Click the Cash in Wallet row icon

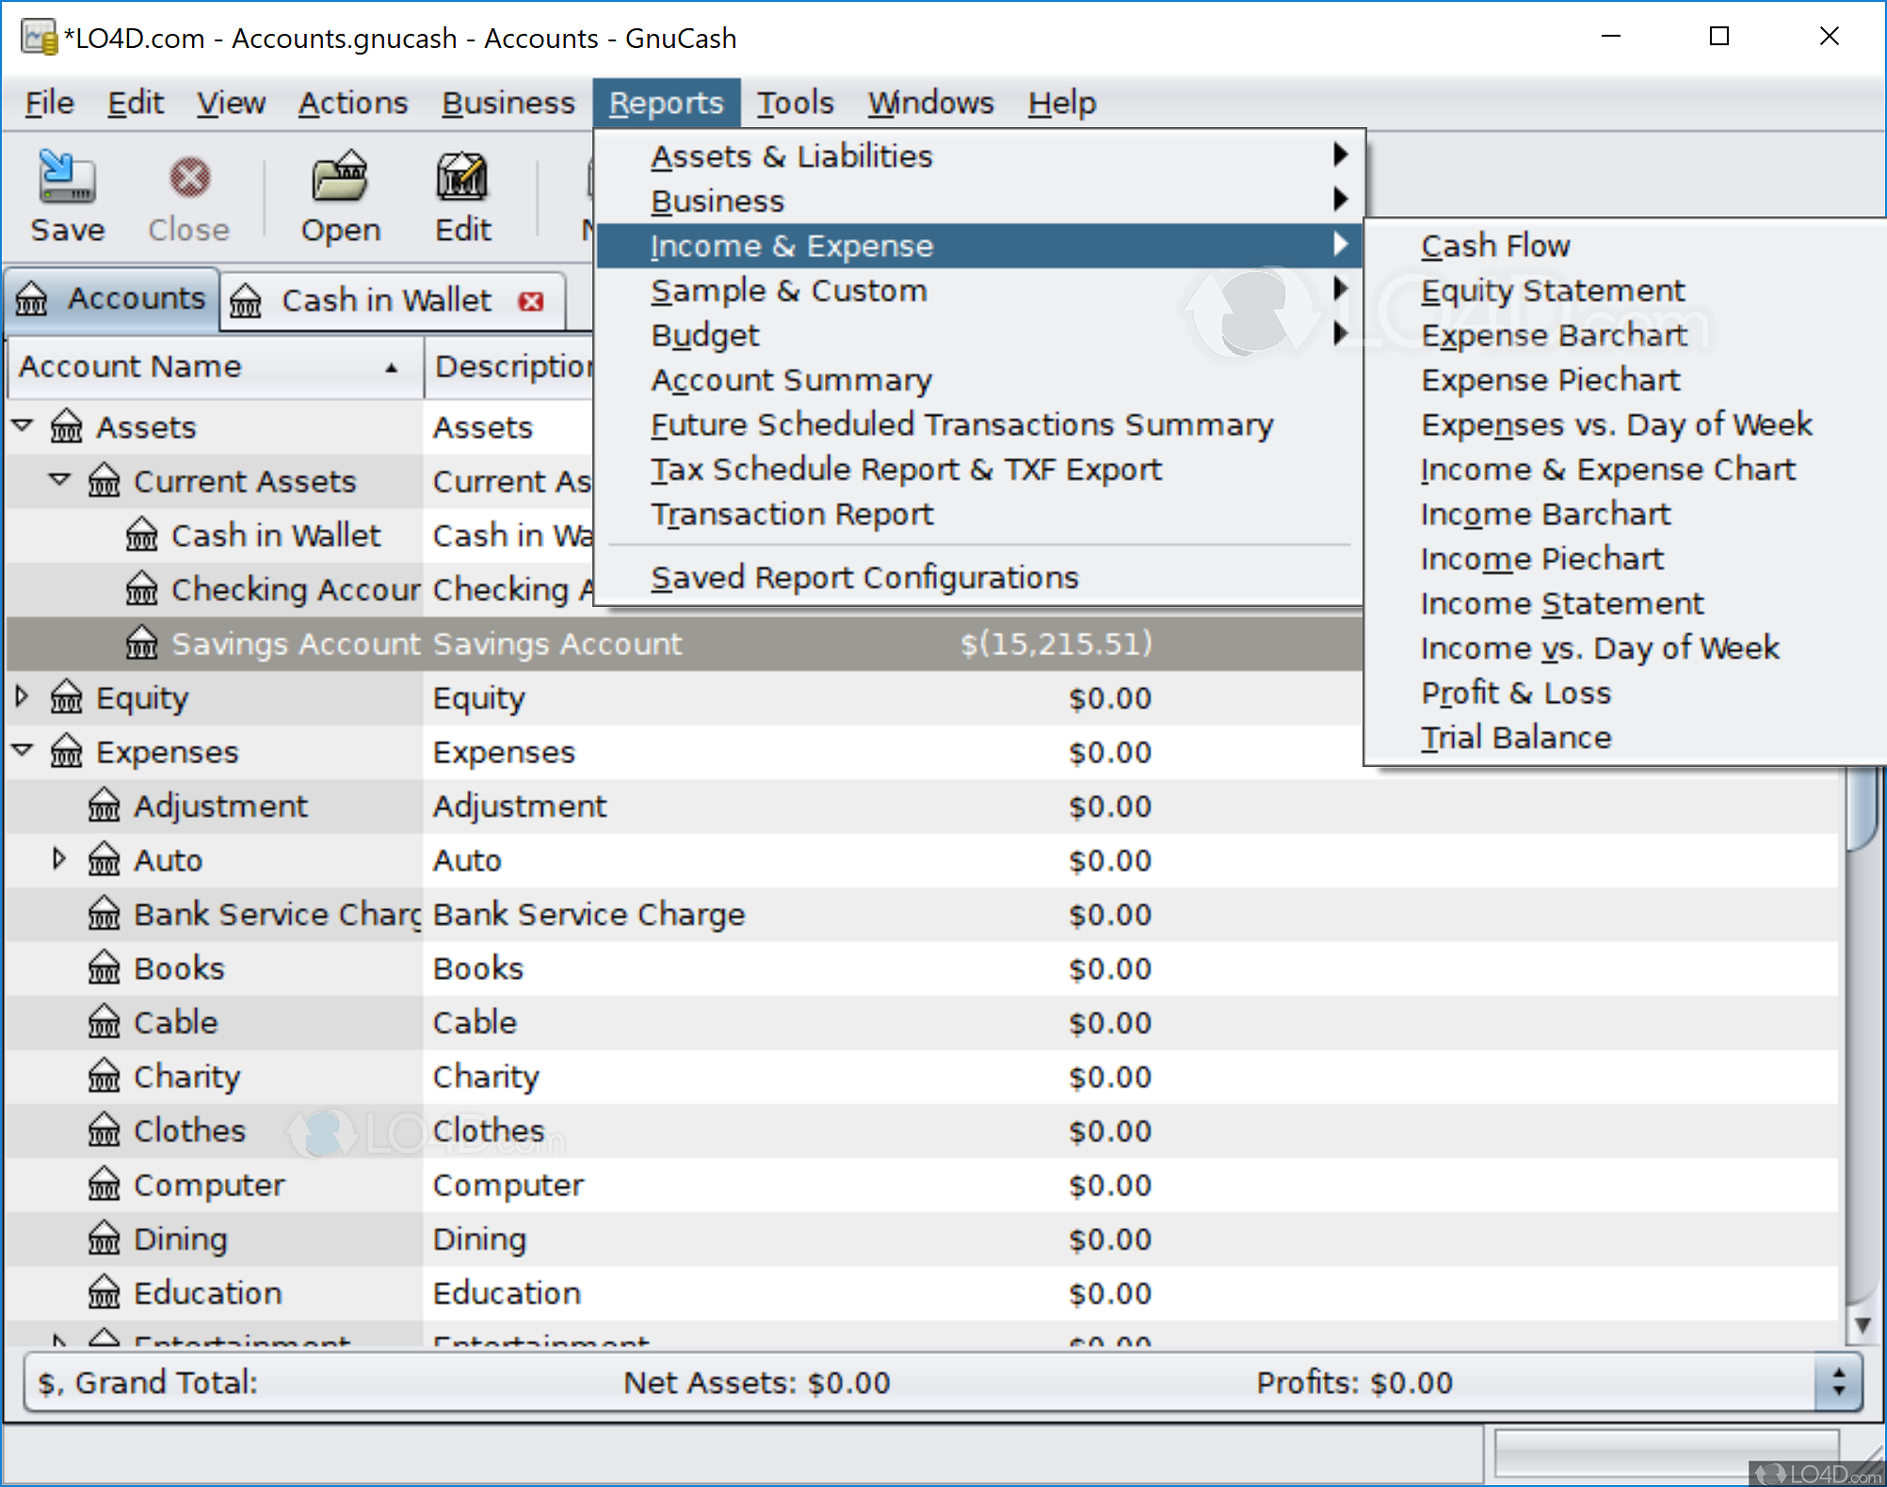click(x=141, y=535)
